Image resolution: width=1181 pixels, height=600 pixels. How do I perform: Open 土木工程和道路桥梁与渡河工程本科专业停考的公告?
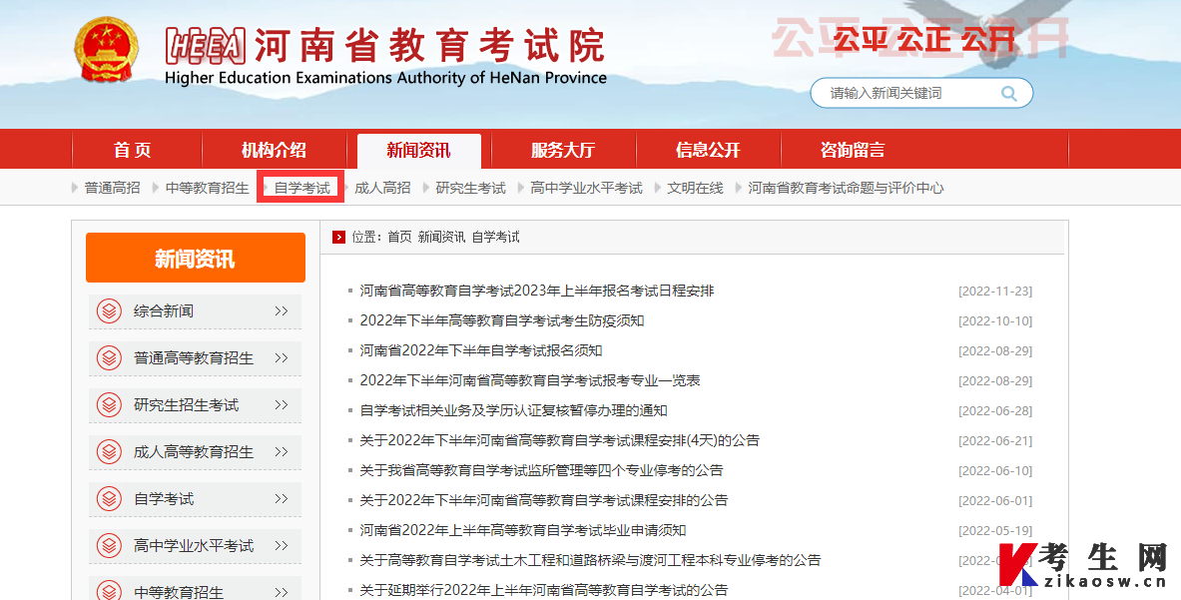[x=590, y=560]
